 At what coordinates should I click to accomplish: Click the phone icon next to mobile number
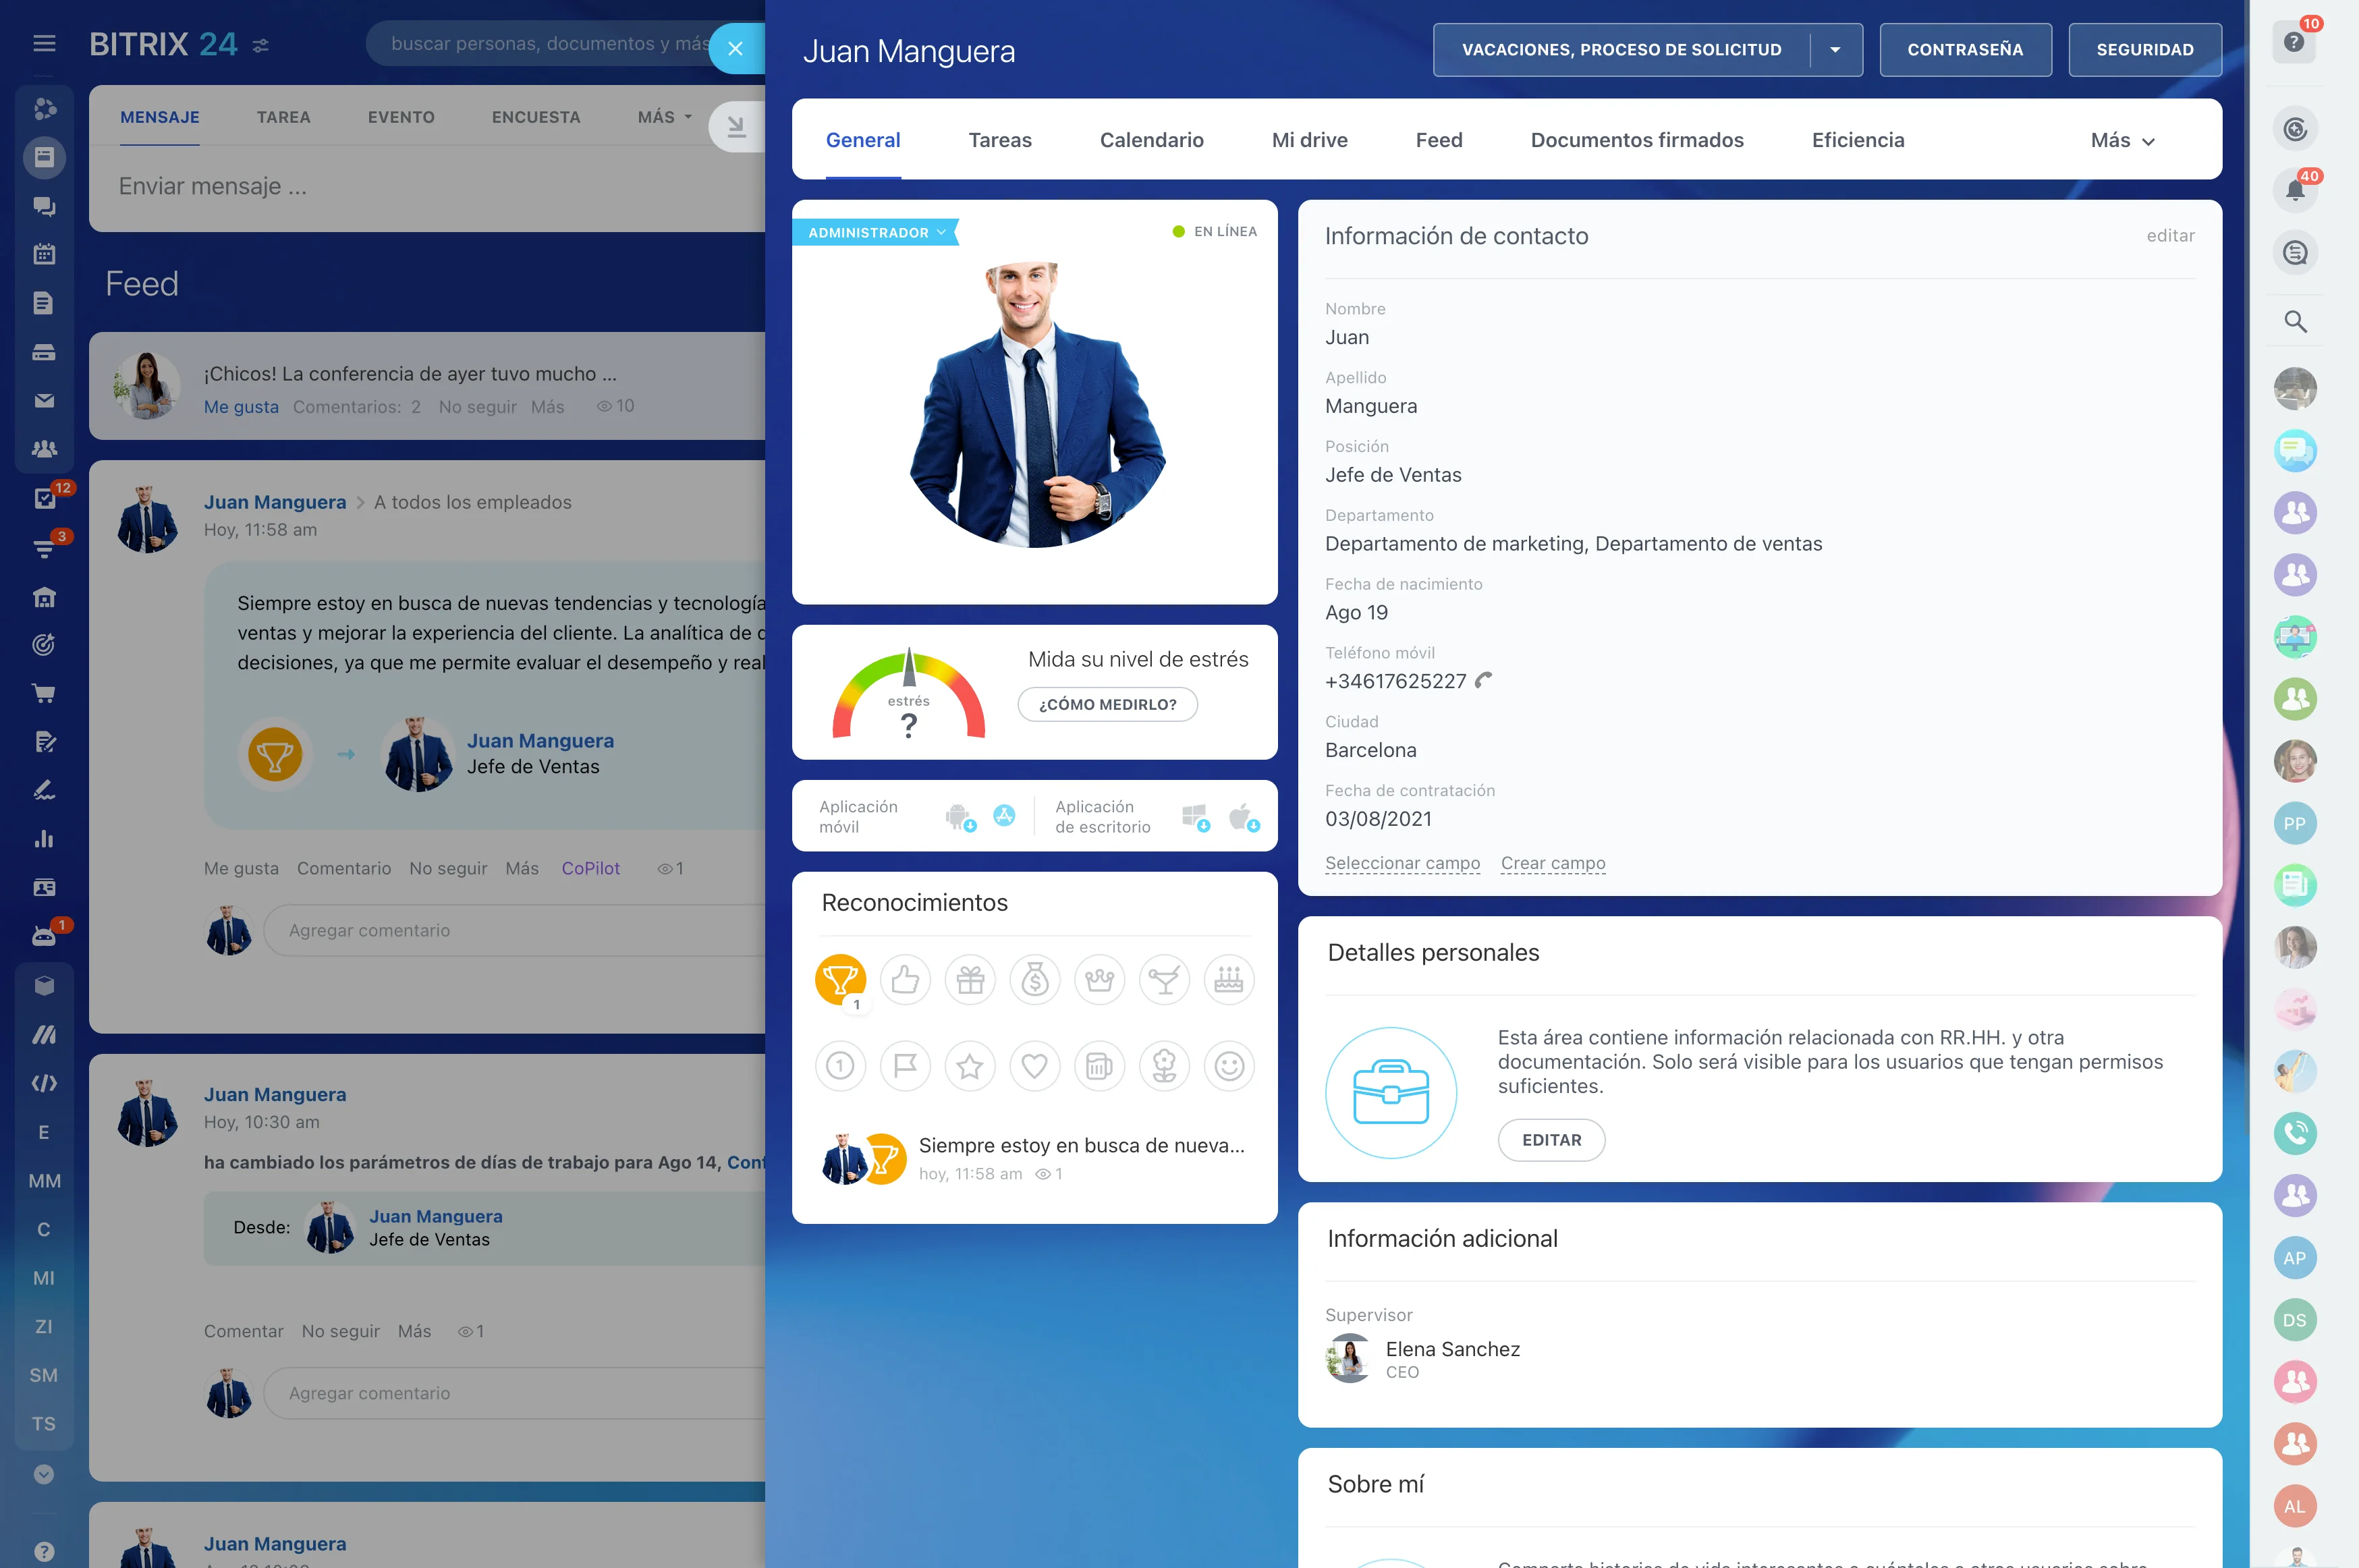point(1484,680)
